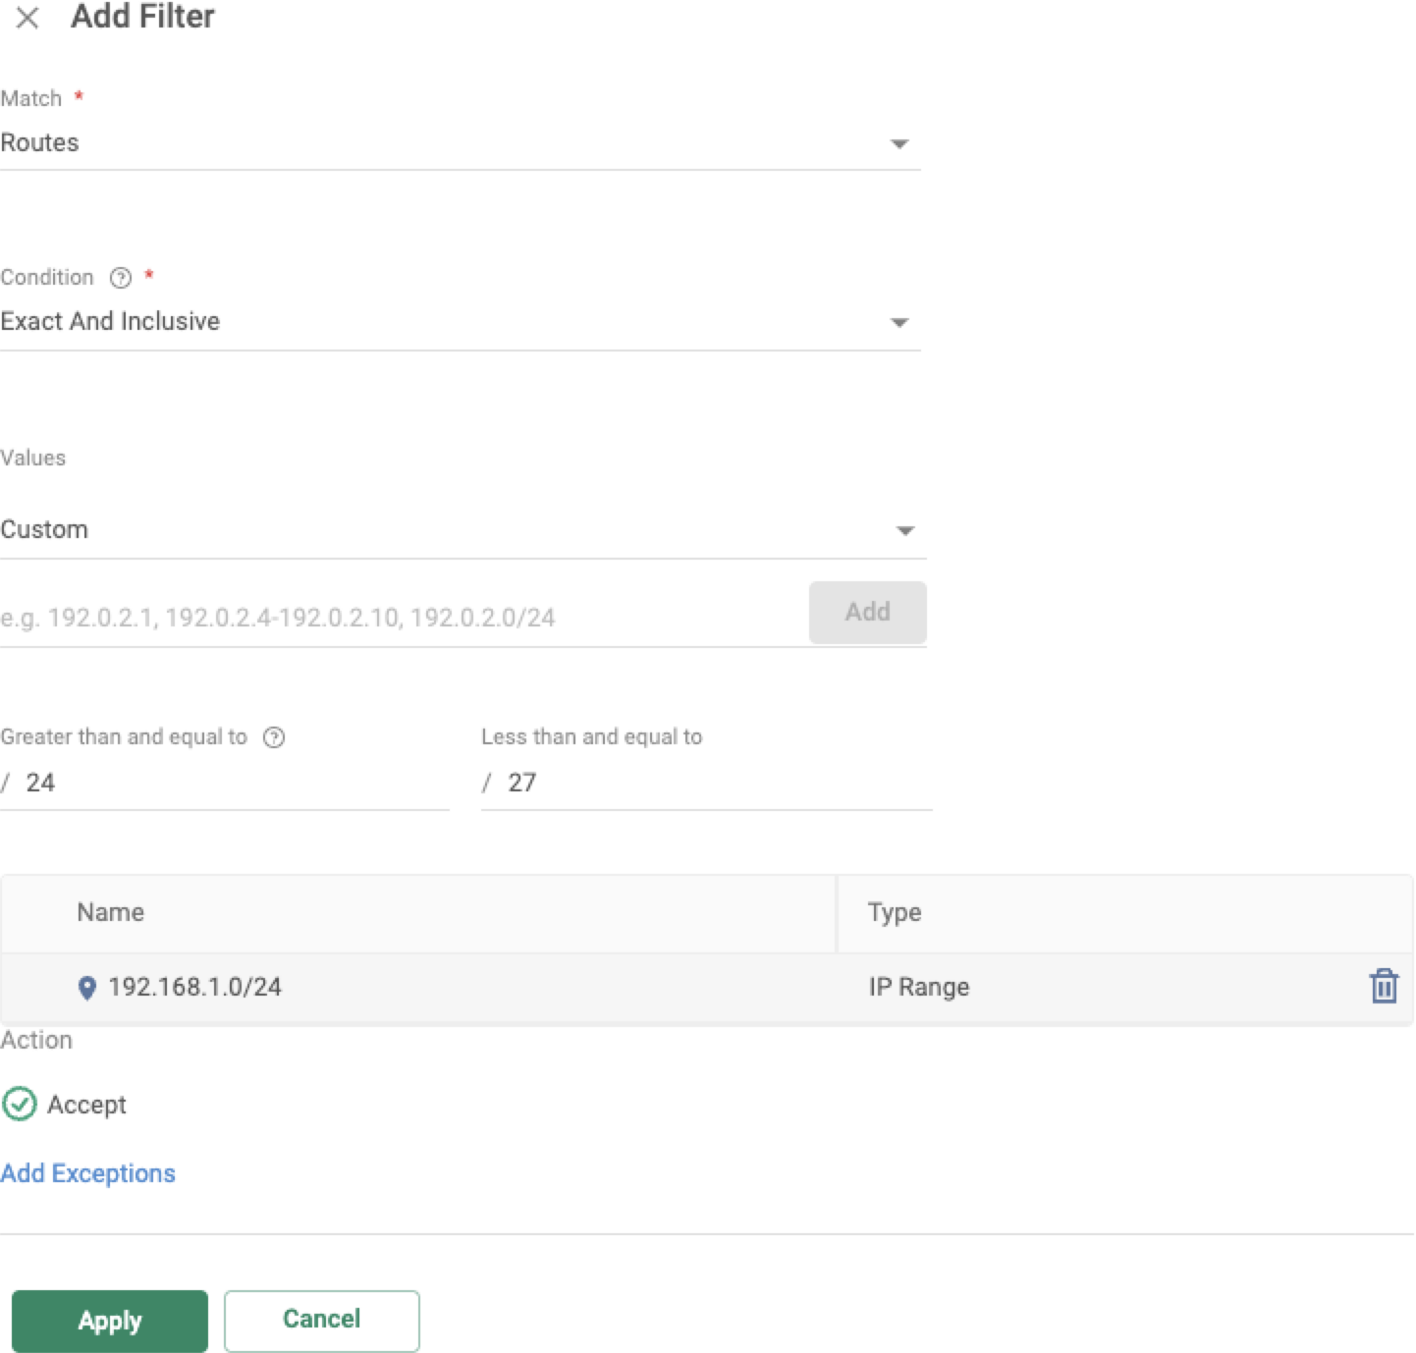
Task: Close the Add Filter dialog with X icon
Action: coord(27,17)
